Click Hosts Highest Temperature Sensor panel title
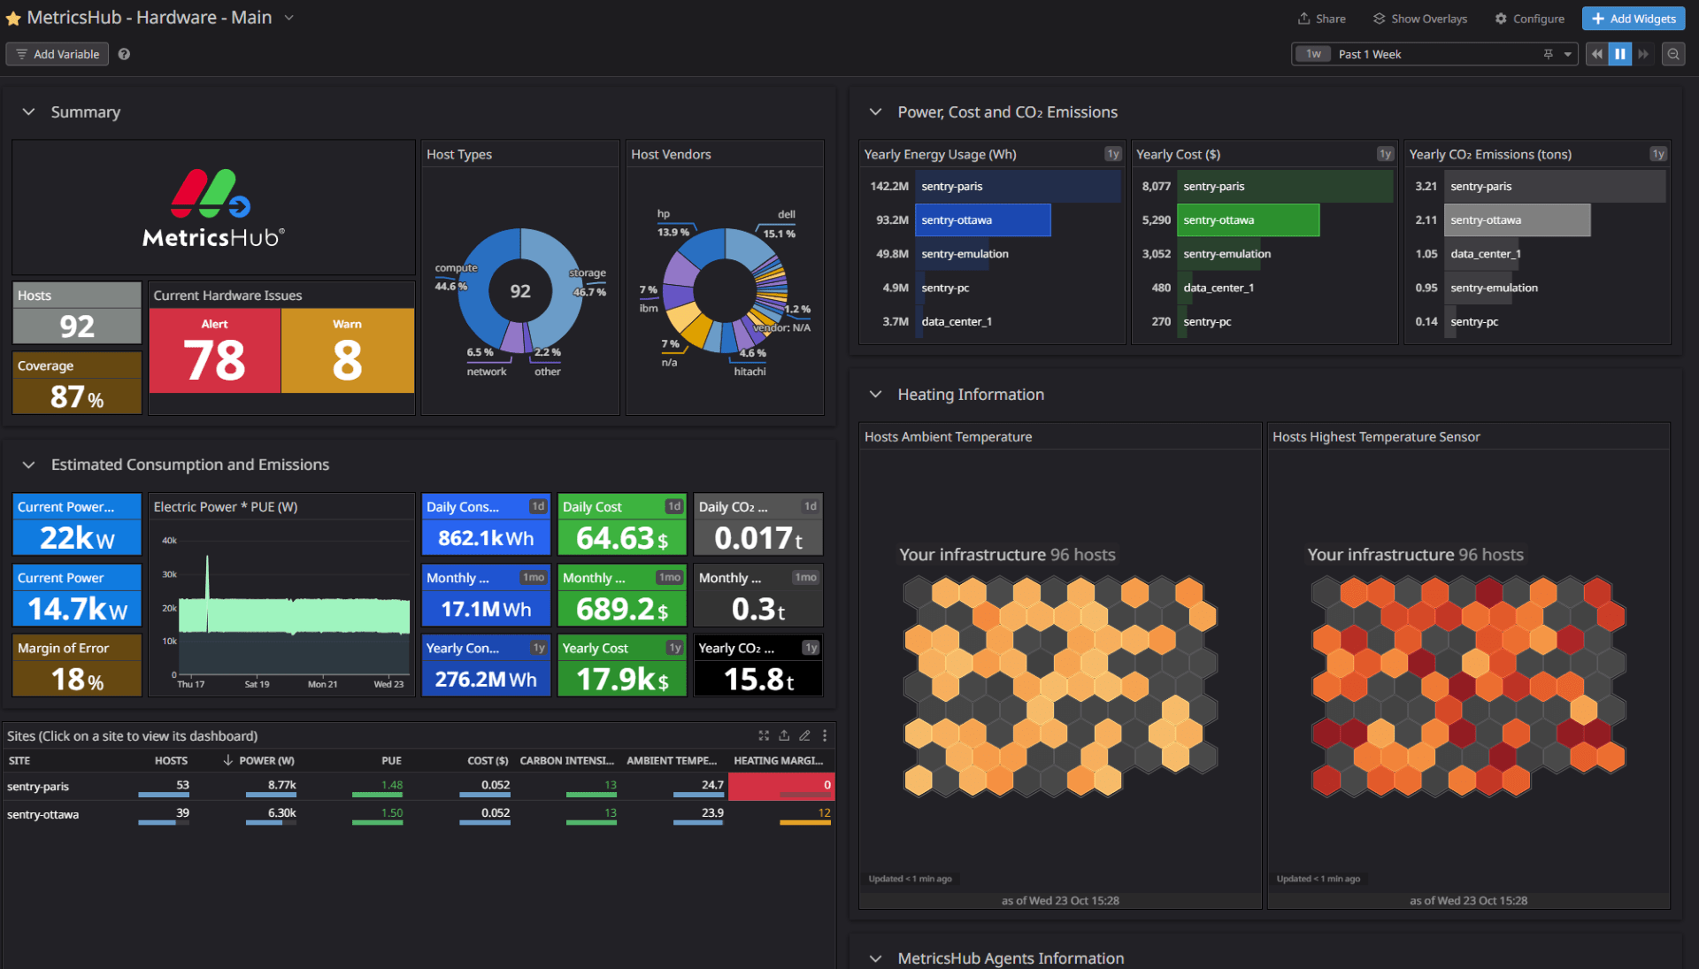This screenshot has height=969, width=1699. click(1376, 437)
